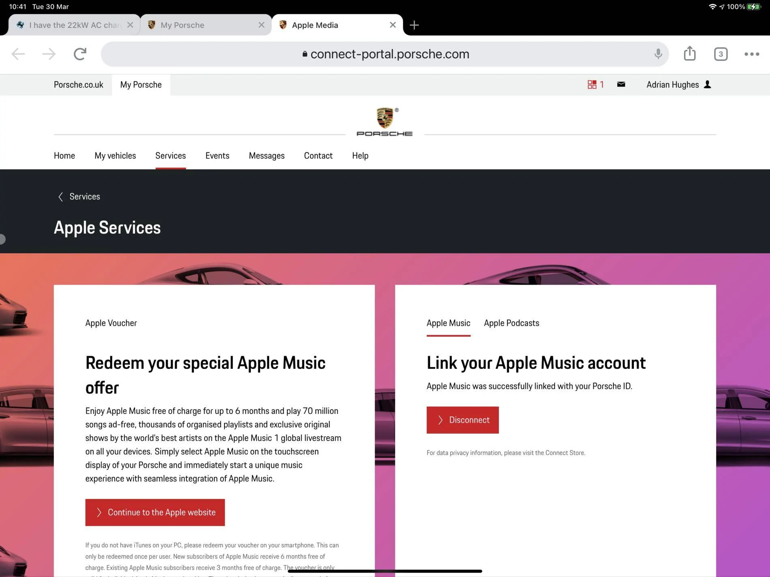Close the Apple Media tab
This screenshot has height=577, width=770.
tap(393, 25)
